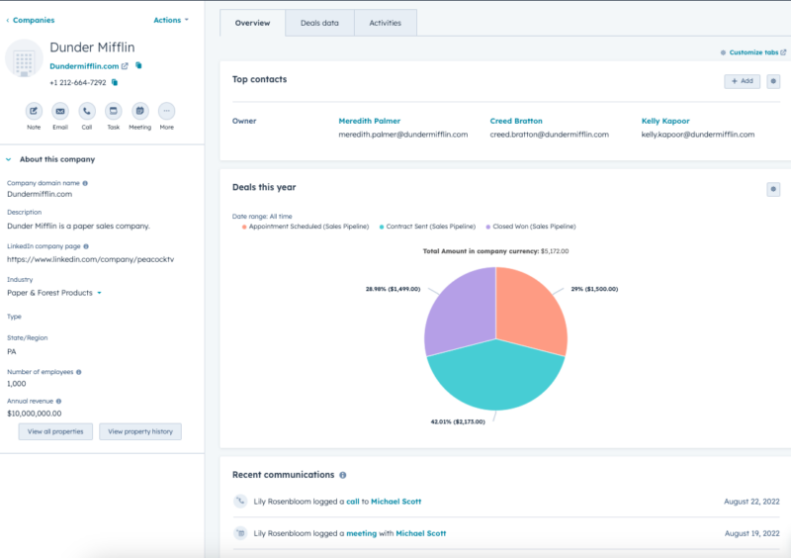Click info icon beside Number of employees
The height and width of the screenshot is (558, 791).
pyautogui.click(x=79, y=372)
